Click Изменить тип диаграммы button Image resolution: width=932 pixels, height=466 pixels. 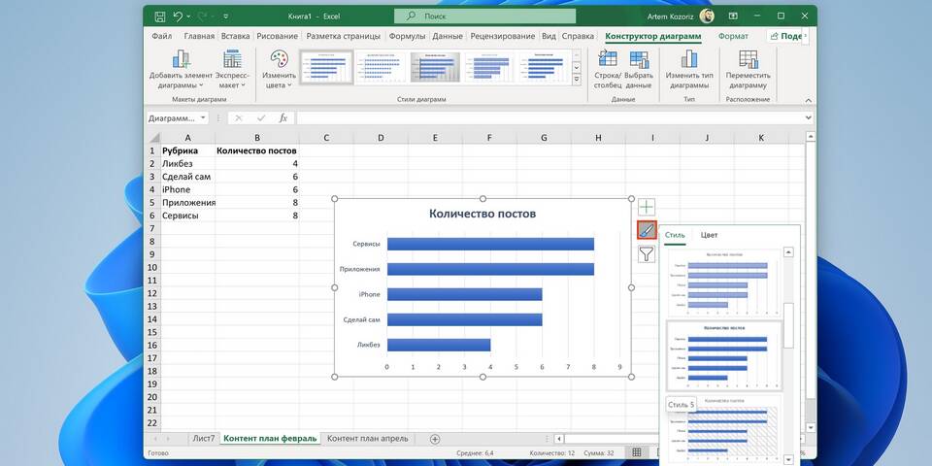(x=689, y=69)
